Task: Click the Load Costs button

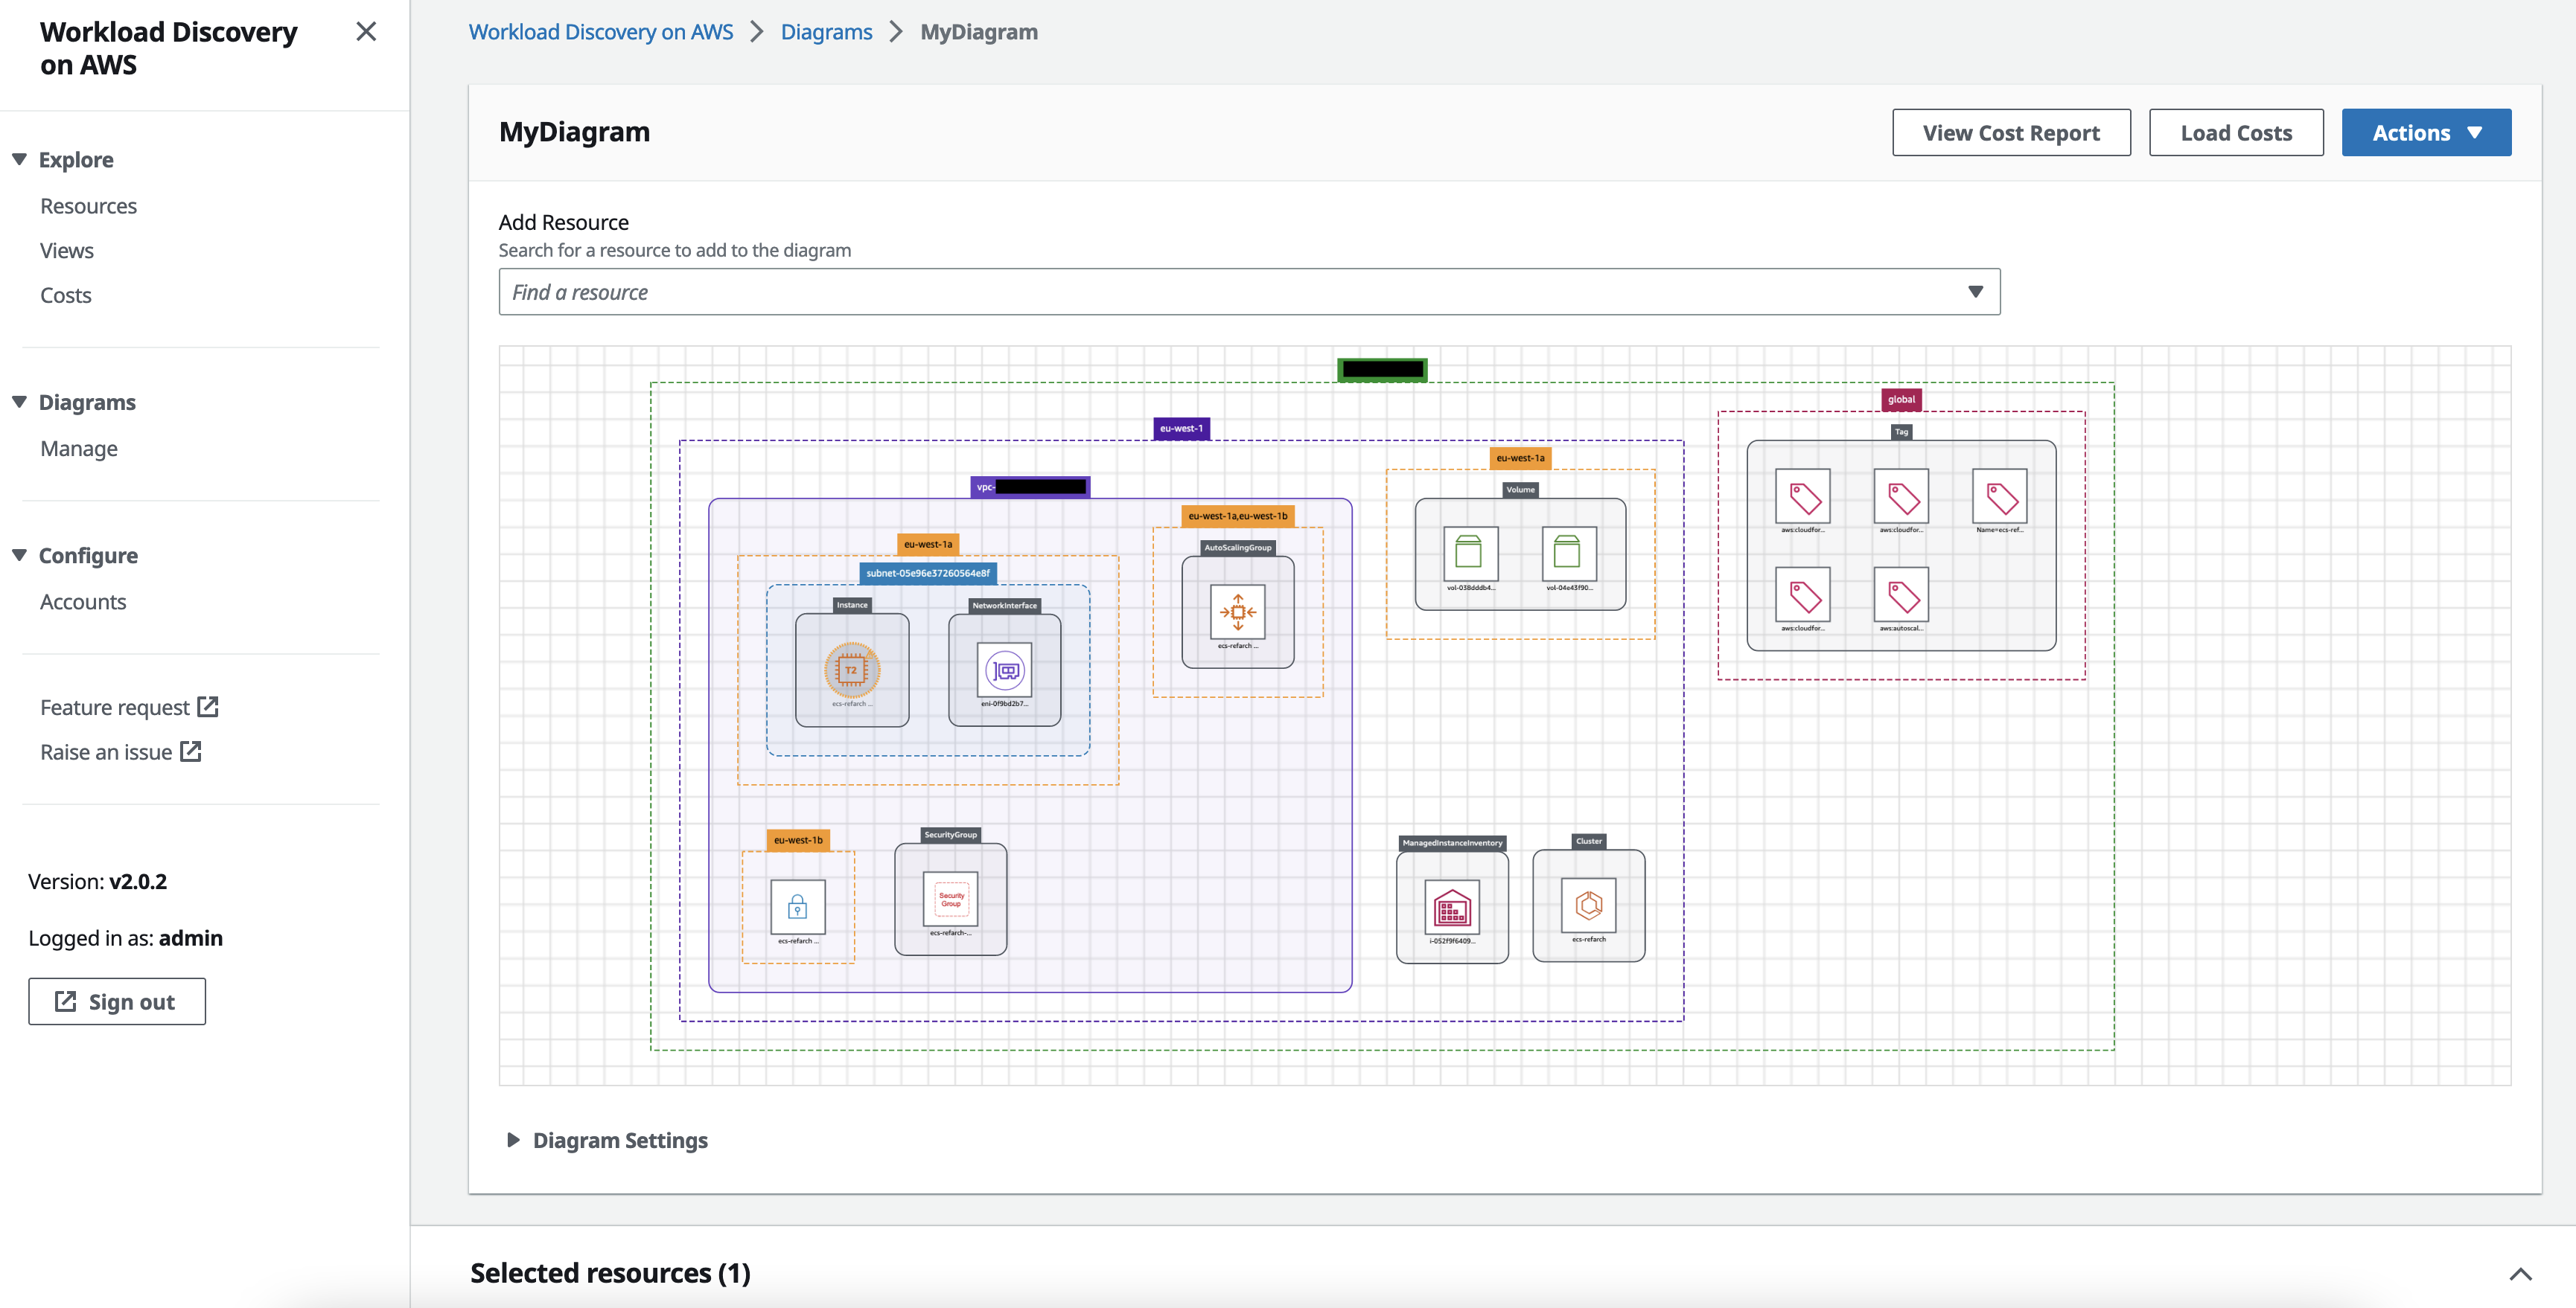Action: pos(2236,132)
